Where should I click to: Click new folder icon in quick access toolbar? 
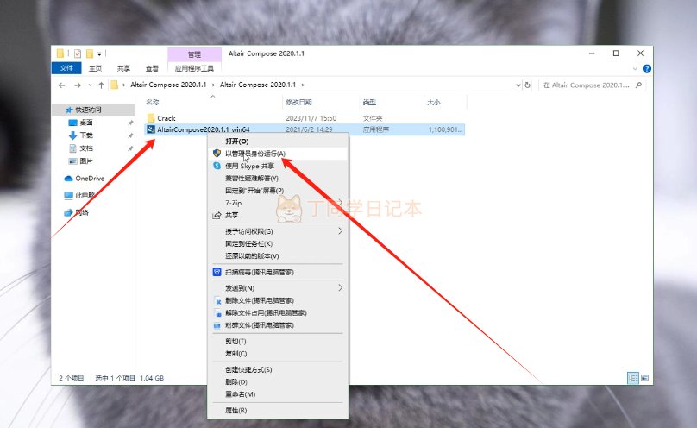click(x=90, y=53)
